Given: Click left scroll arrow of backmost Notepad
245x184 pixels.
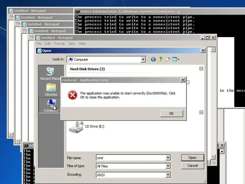Looking at the screenshot, I should pyautogui.click(x=11, y=135).
